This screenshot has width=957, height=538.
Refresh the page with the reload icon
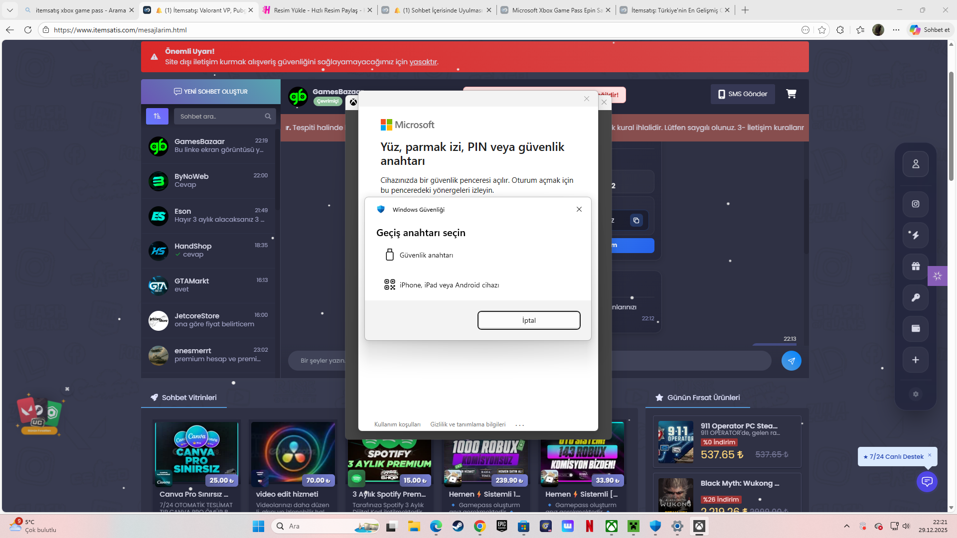pyautogui.click(x=28, y=30)
